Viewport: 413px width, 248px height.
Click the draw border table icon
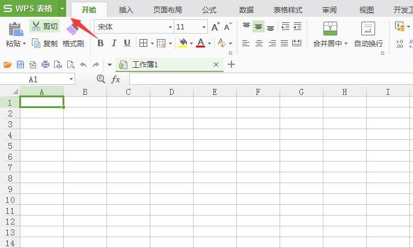click(161, 43)
